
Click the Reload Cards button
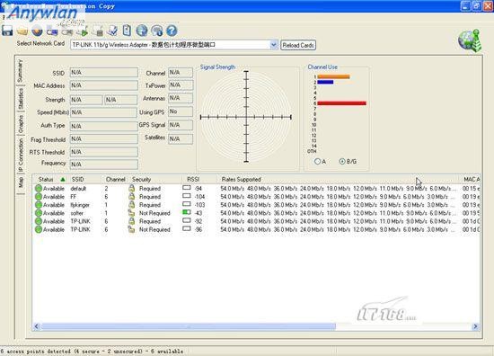pos(298,45)
